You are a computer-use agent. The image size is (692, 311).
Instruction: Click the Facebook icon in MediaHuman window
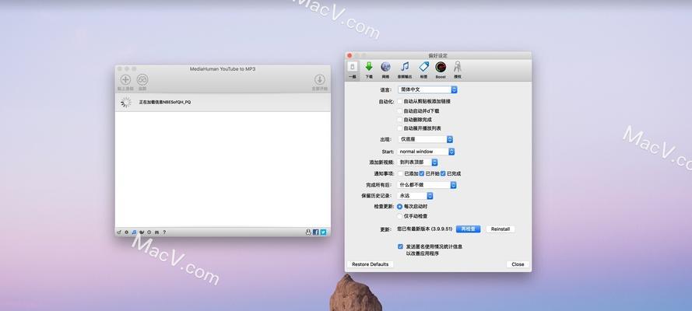tap(315, 232)
